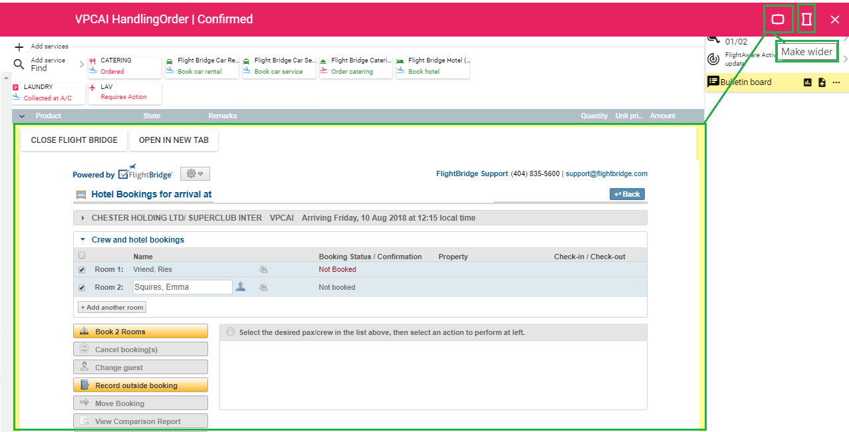Image resolution: width=849 pixels, height=432 pixels.
Task: Click the Product column header
Action: (49, 116)
